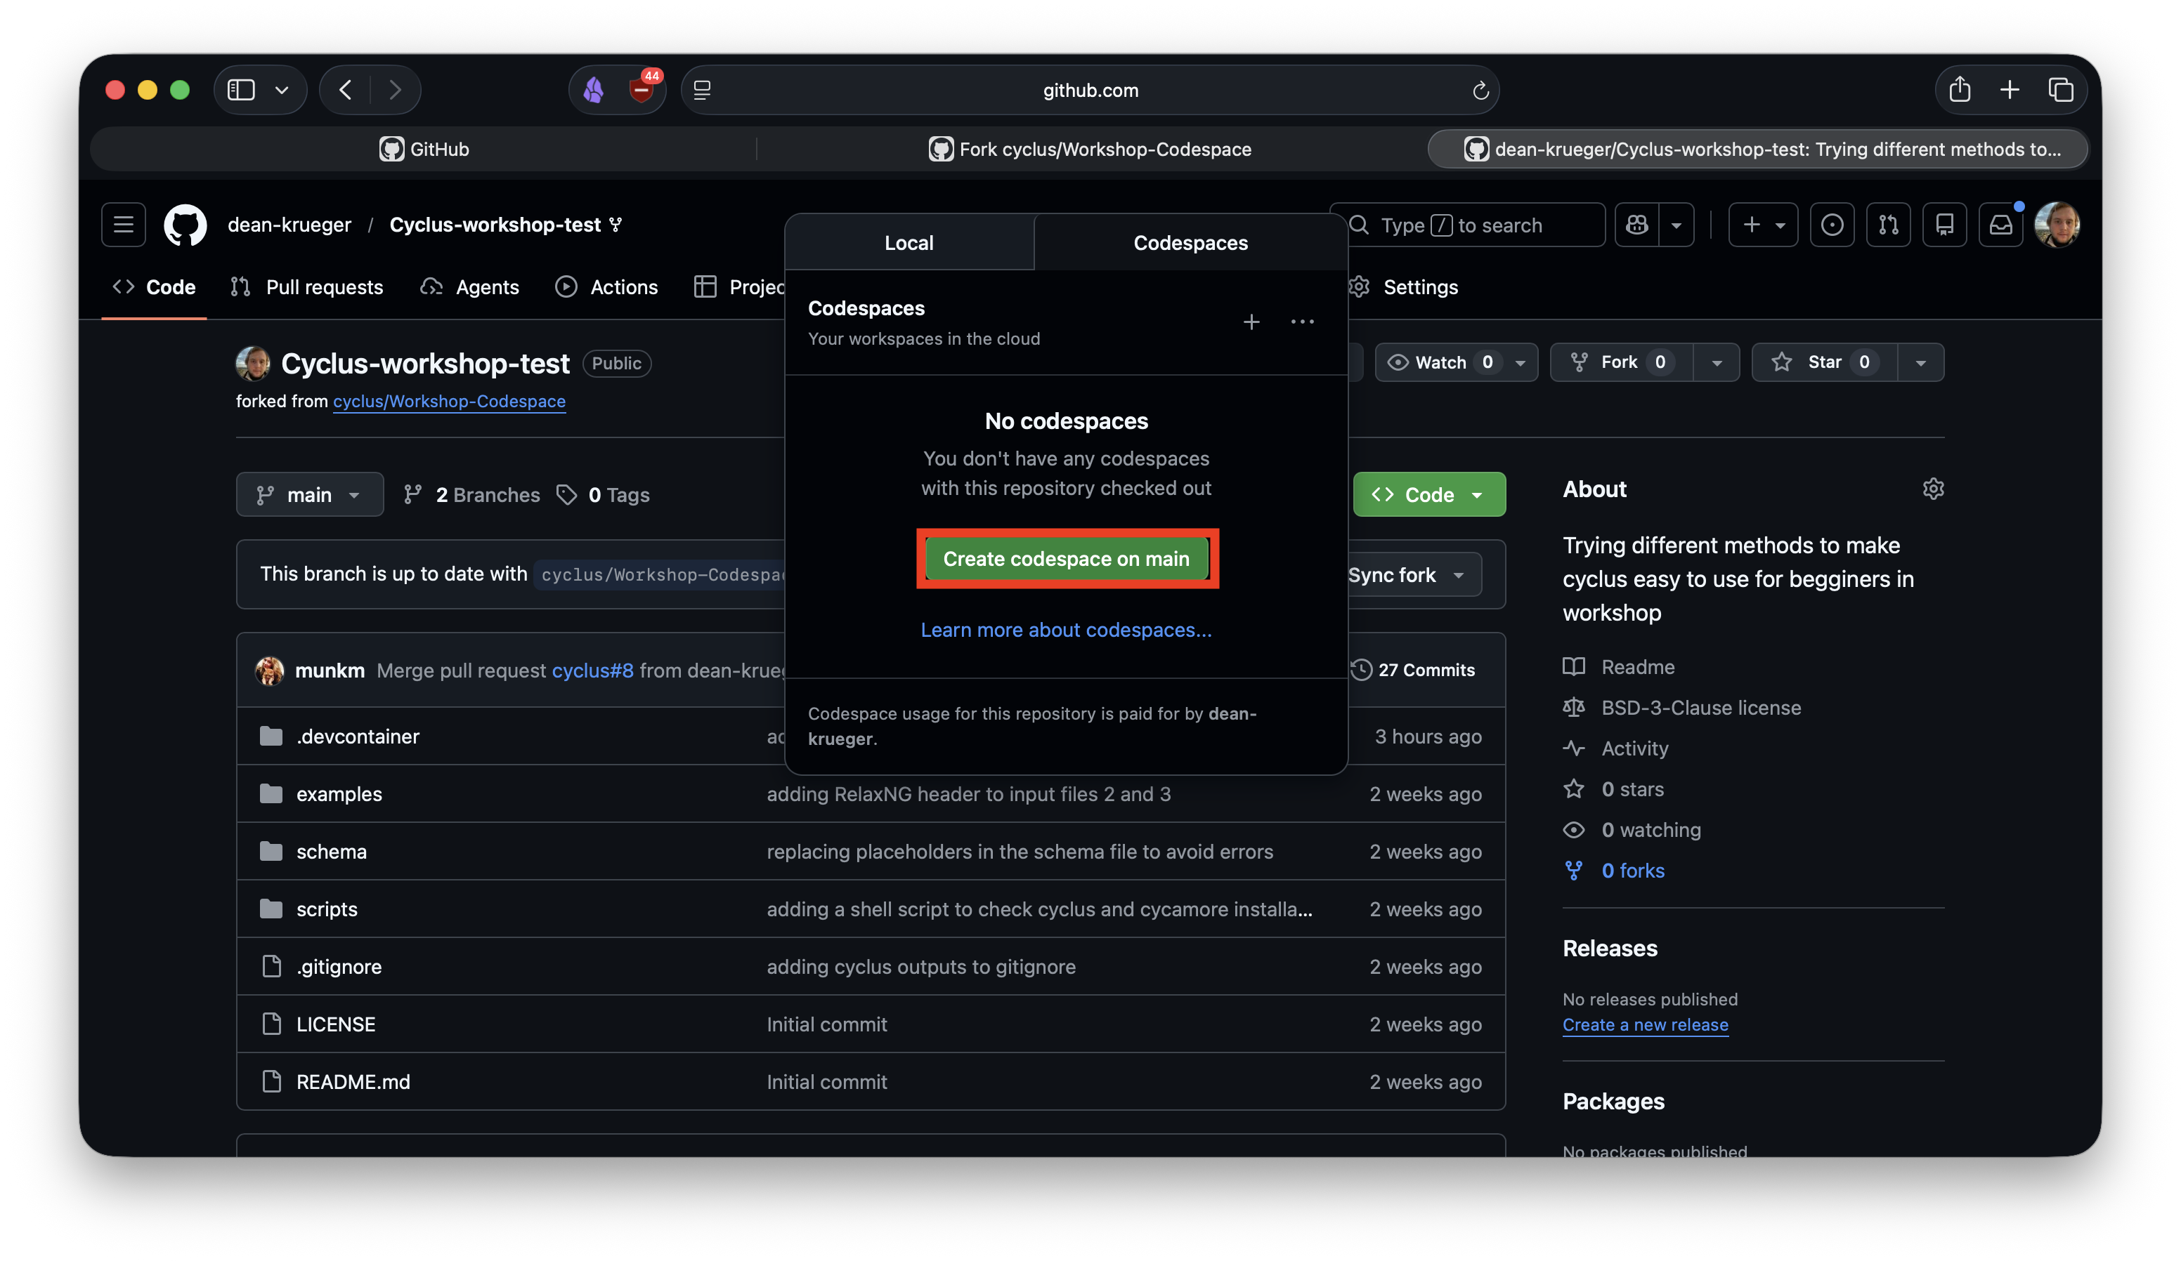Click the plus icon to create a codespace
Image resolution: width=2181 pixels, height=1261 pixels.
click(x=1251, y=322)
